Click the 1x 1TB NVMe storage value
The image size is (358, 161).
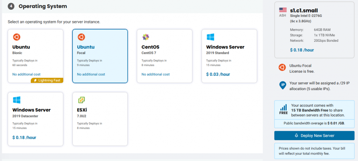324,35
